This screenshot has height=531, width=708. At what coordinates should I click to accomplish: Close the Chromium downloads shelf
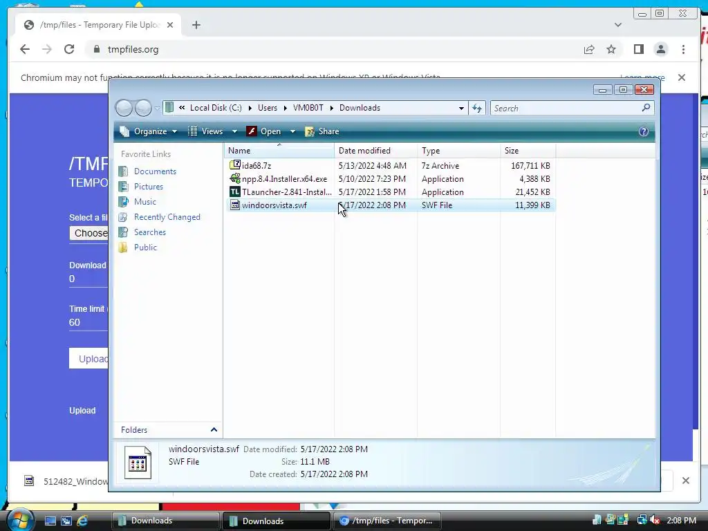pyautogui.click(x=686, y=481)
